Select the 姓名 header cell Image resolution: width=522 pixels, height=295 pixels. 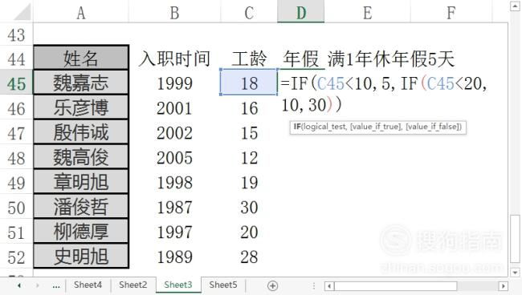tap(81, 58)
